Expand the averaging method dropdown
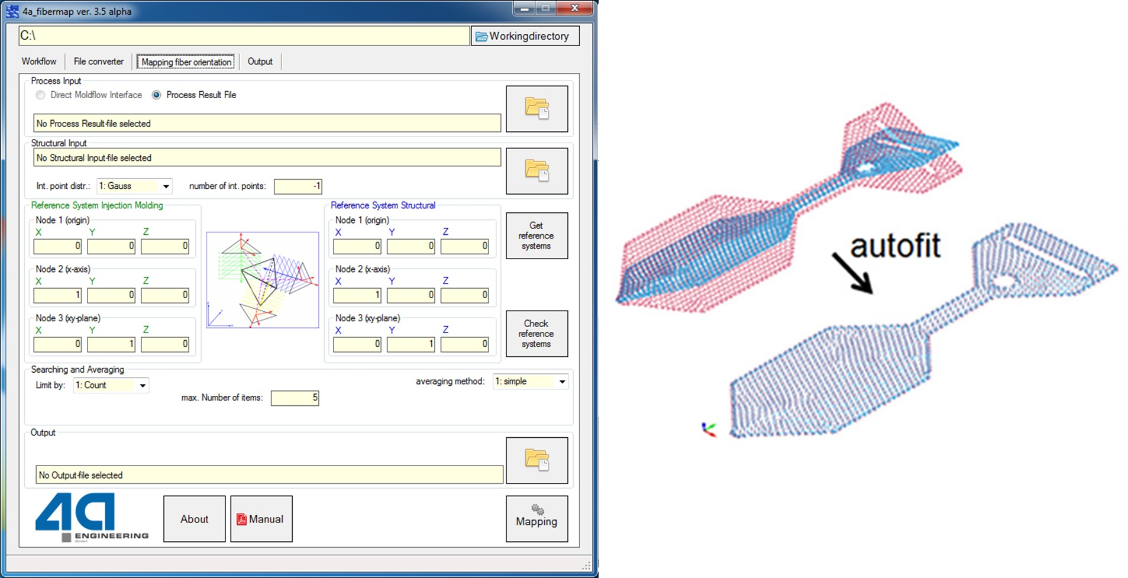 [x=561, y=382]
